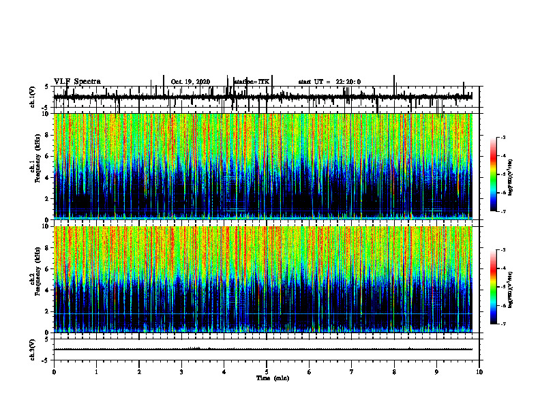Image resolution: width=540 pixels, height=417 pixels.
Task: Click the '2' kHz tick on ch.2 frequency axis
Action: pos(48,311)
